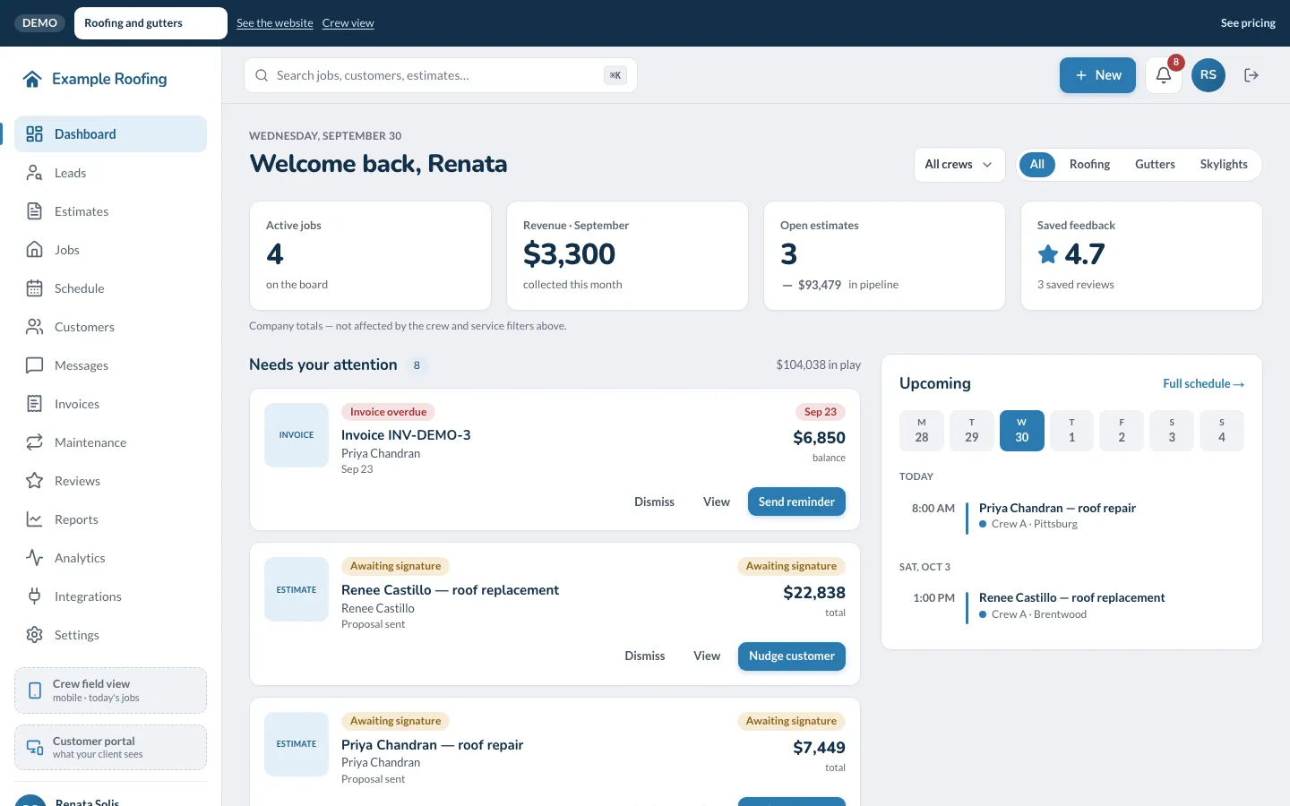Screen dimensions: 1290x806
Task: Filter by Skylights service
Action: click(1224, 165)
